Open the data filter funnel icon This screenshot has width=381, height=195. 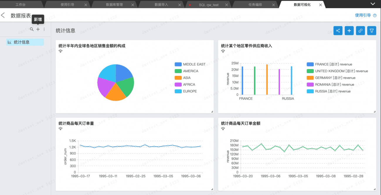point(371,30)
